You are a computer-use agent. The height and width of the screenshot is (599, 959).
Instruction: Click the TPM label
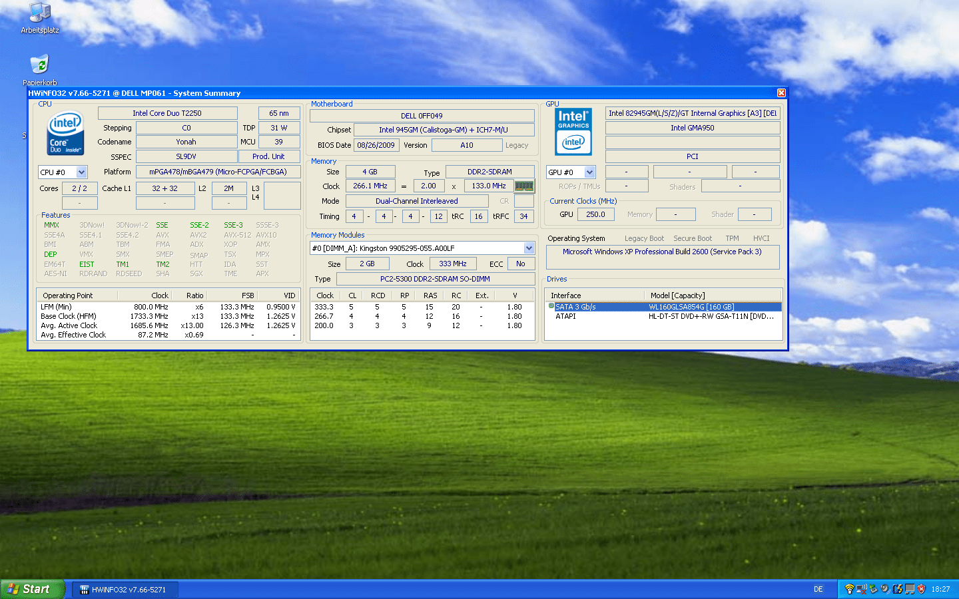[x=733, y=238]
